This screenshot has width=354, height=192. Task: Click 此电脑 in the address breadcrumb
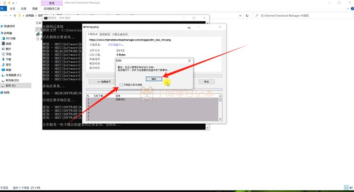click(x=30, y=16)
